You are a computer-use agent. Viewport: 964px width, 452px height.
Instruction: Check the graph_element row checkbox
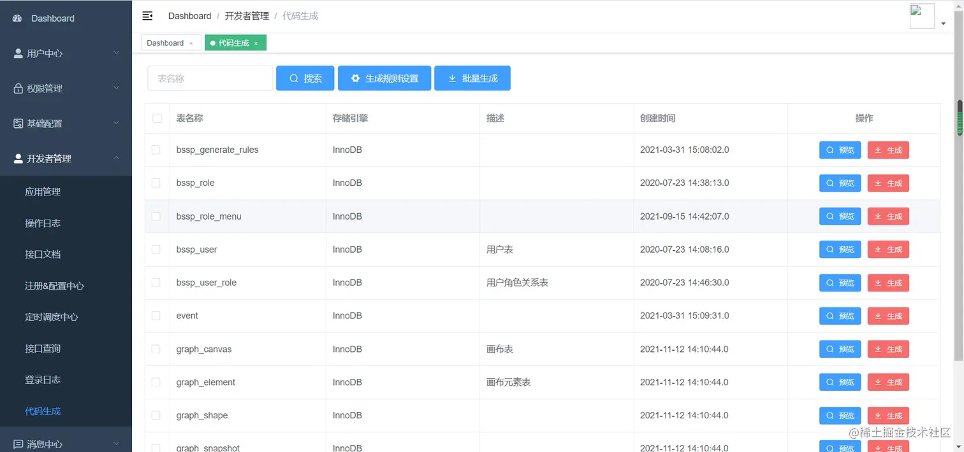(156, 382)
